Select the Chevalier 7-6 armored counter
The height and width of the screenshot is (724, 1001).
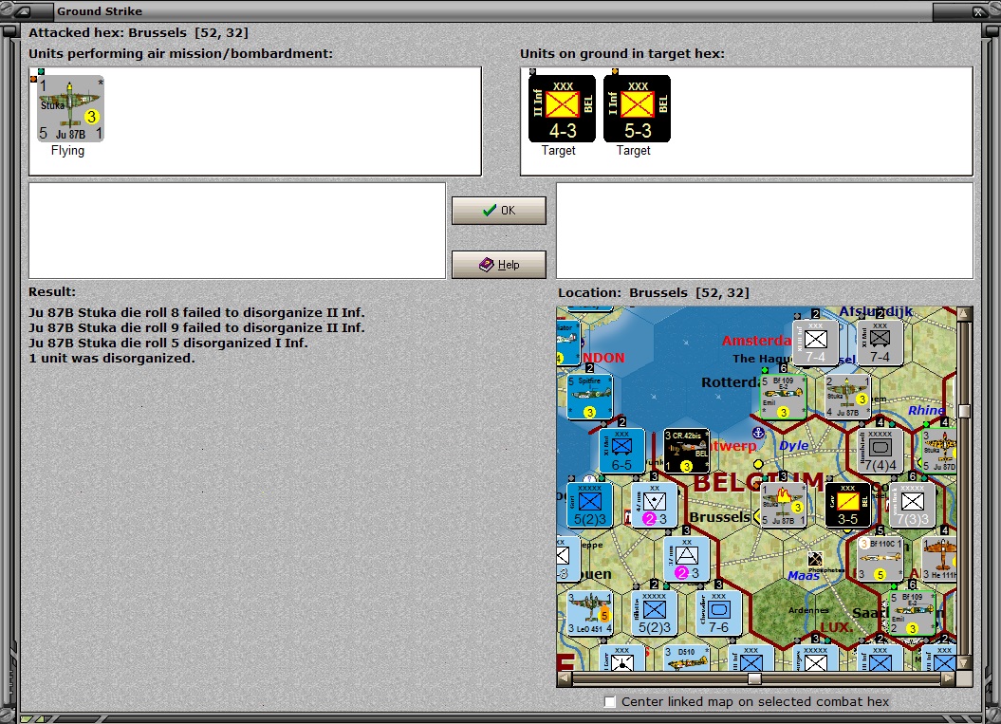pyautogui.click(x=718, y=613)
